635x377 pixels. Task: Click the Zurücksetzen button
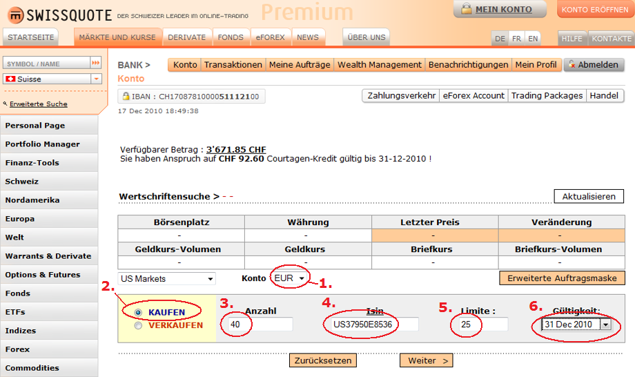tap(323, 360)
